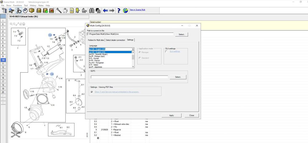Uncheck Show TI and Service manual embedded
Image resolution: width=308 pixels, height=143 pixels.
(x=92, y=92)
